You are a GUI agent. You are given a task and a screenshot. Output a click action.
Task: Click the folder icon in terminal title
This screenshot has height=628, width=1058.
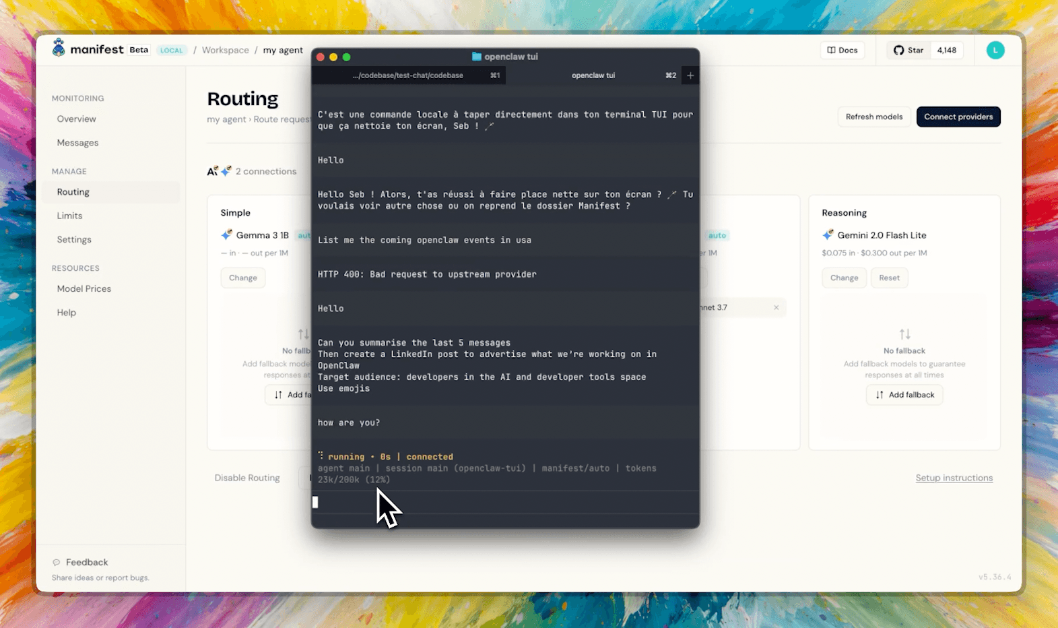pos(477,57)
